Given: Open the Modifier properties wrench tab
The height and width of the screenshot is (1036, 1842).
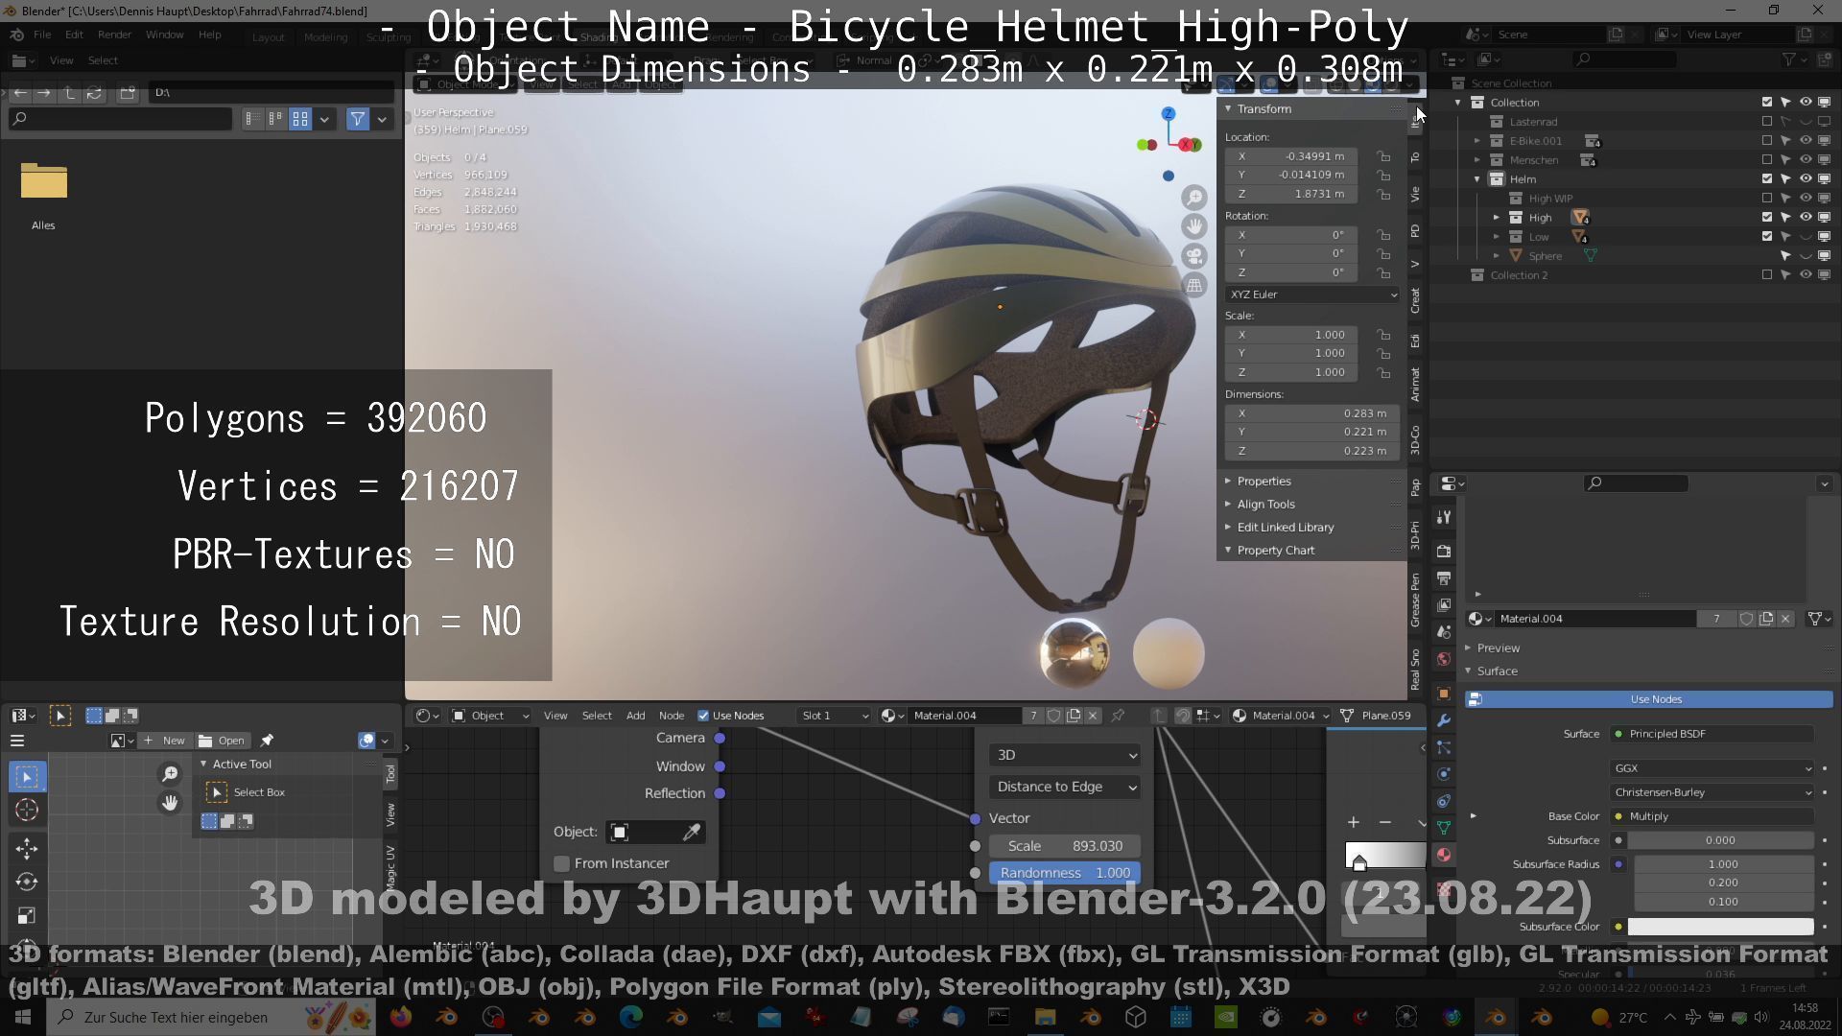Looking at the screenshot, I should (1444, 720).
